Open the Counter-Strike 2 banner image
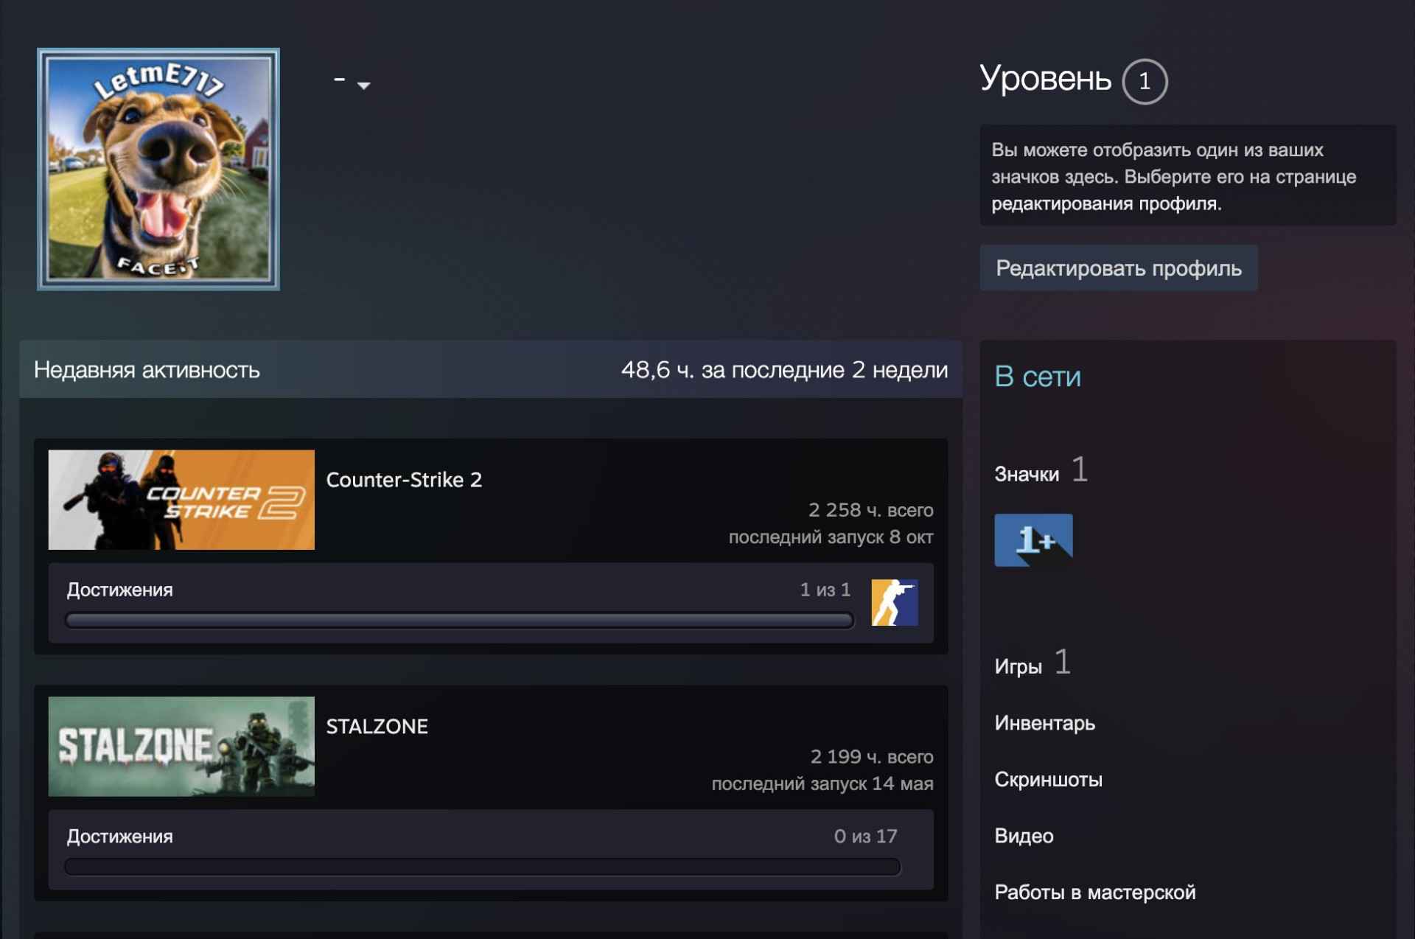The width and height of the screenshot is (1415, 939). click(181, 500)
